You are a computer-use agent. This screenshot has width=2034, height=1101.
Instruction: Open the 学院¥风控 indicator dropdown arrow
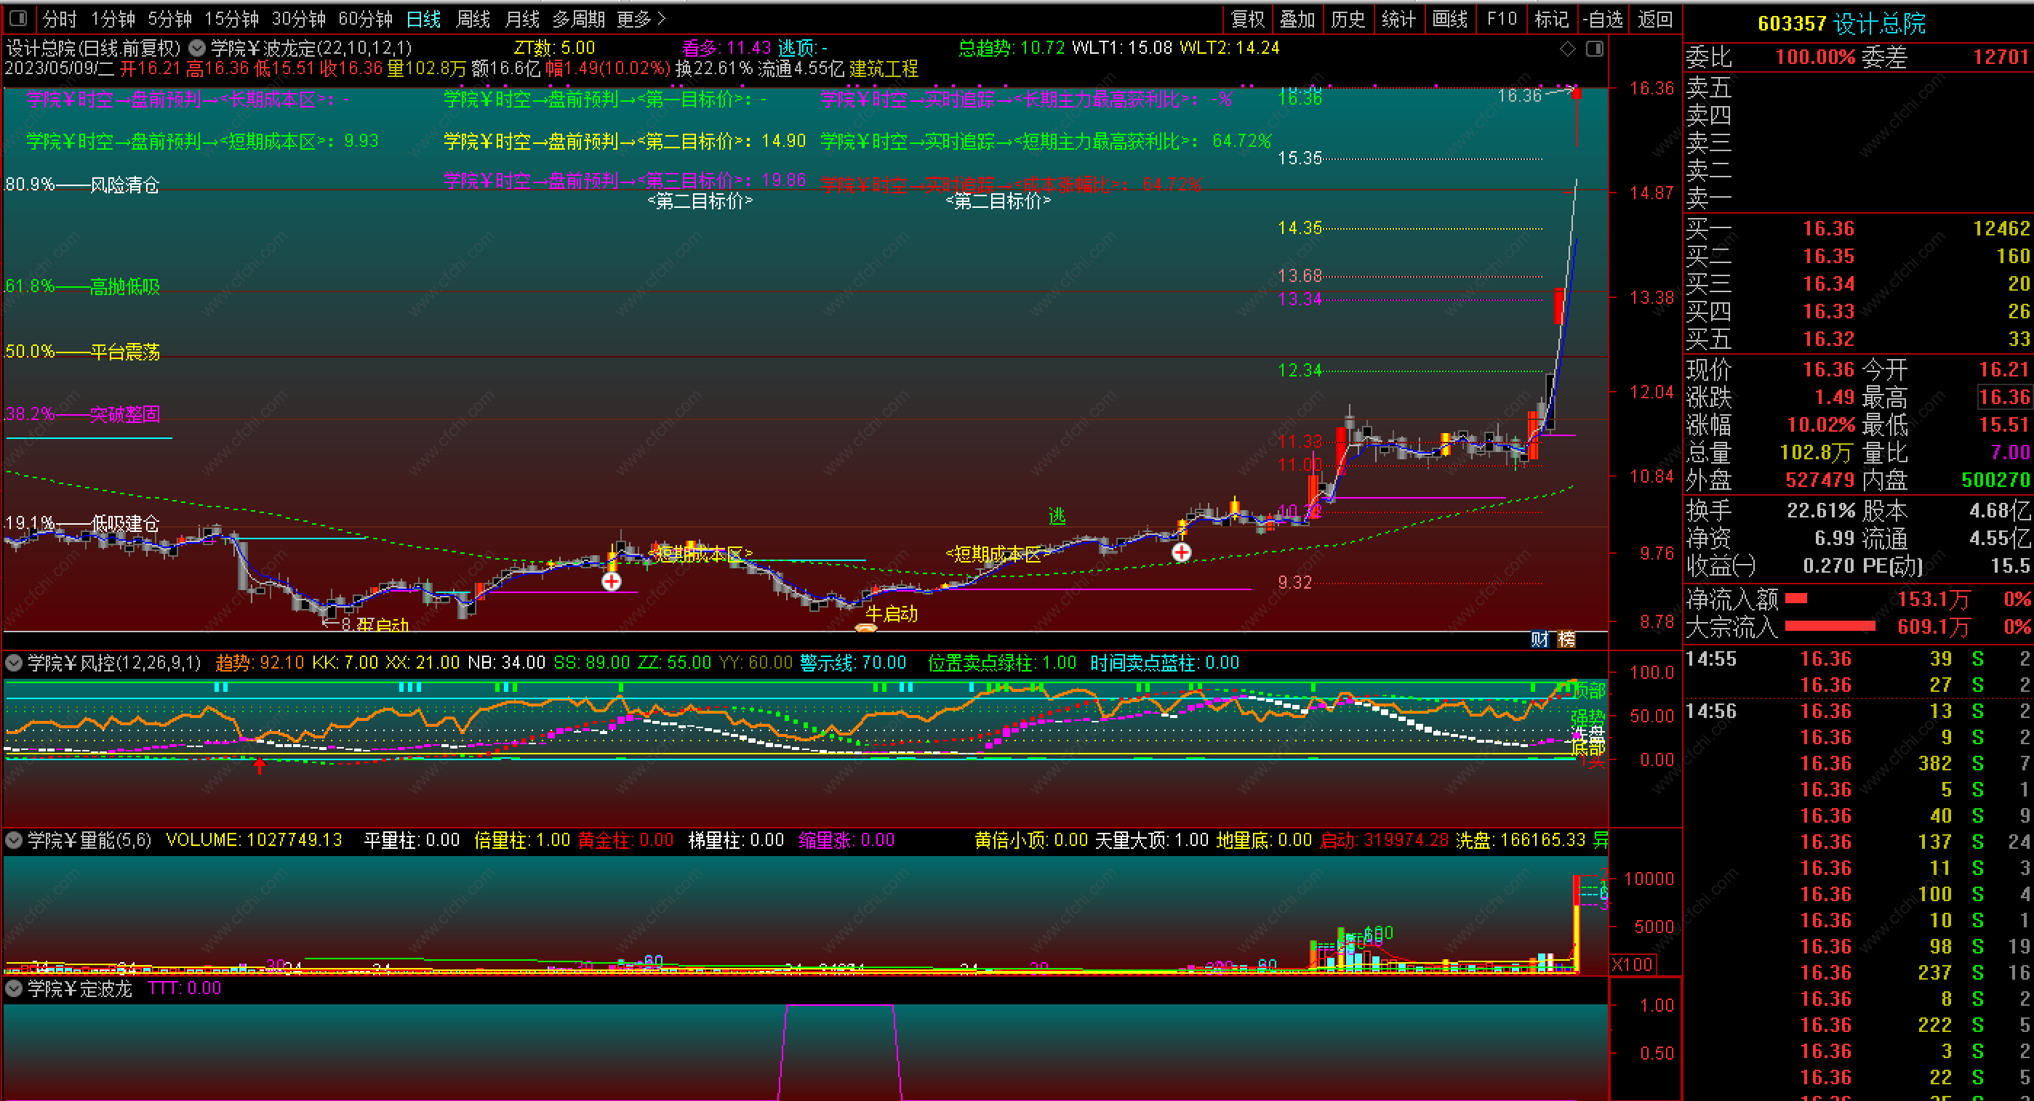[x=13, y=663]
